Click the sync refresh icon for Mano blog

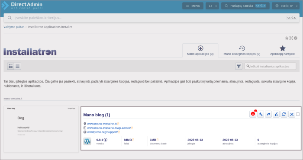284,114
